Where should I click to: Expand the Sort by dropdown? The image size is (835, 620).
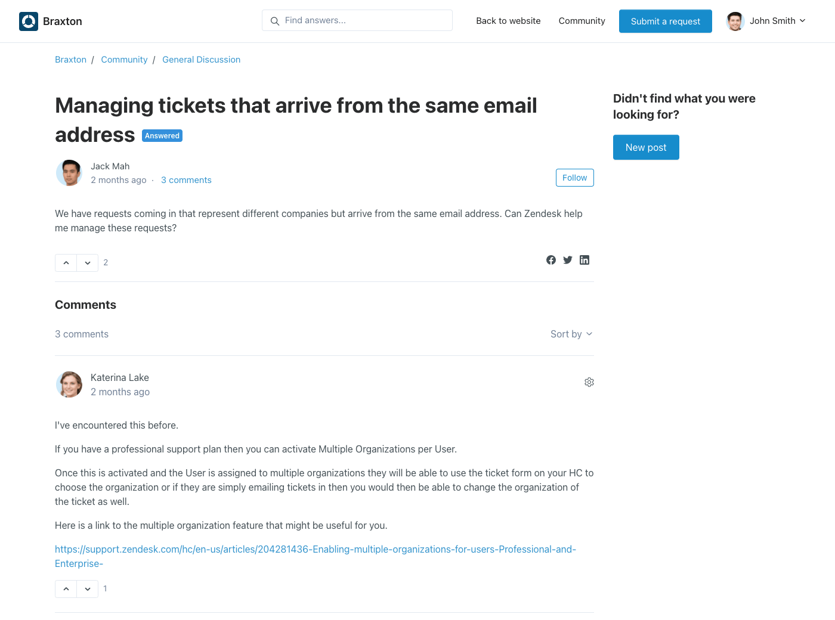(x=571, y=334)
